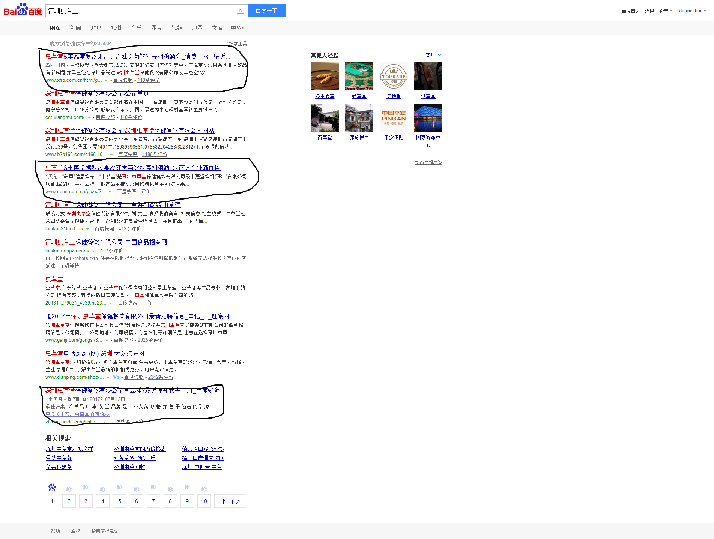
Task: Click V2 verification icon on dianping result
Action: pos(116,377)
